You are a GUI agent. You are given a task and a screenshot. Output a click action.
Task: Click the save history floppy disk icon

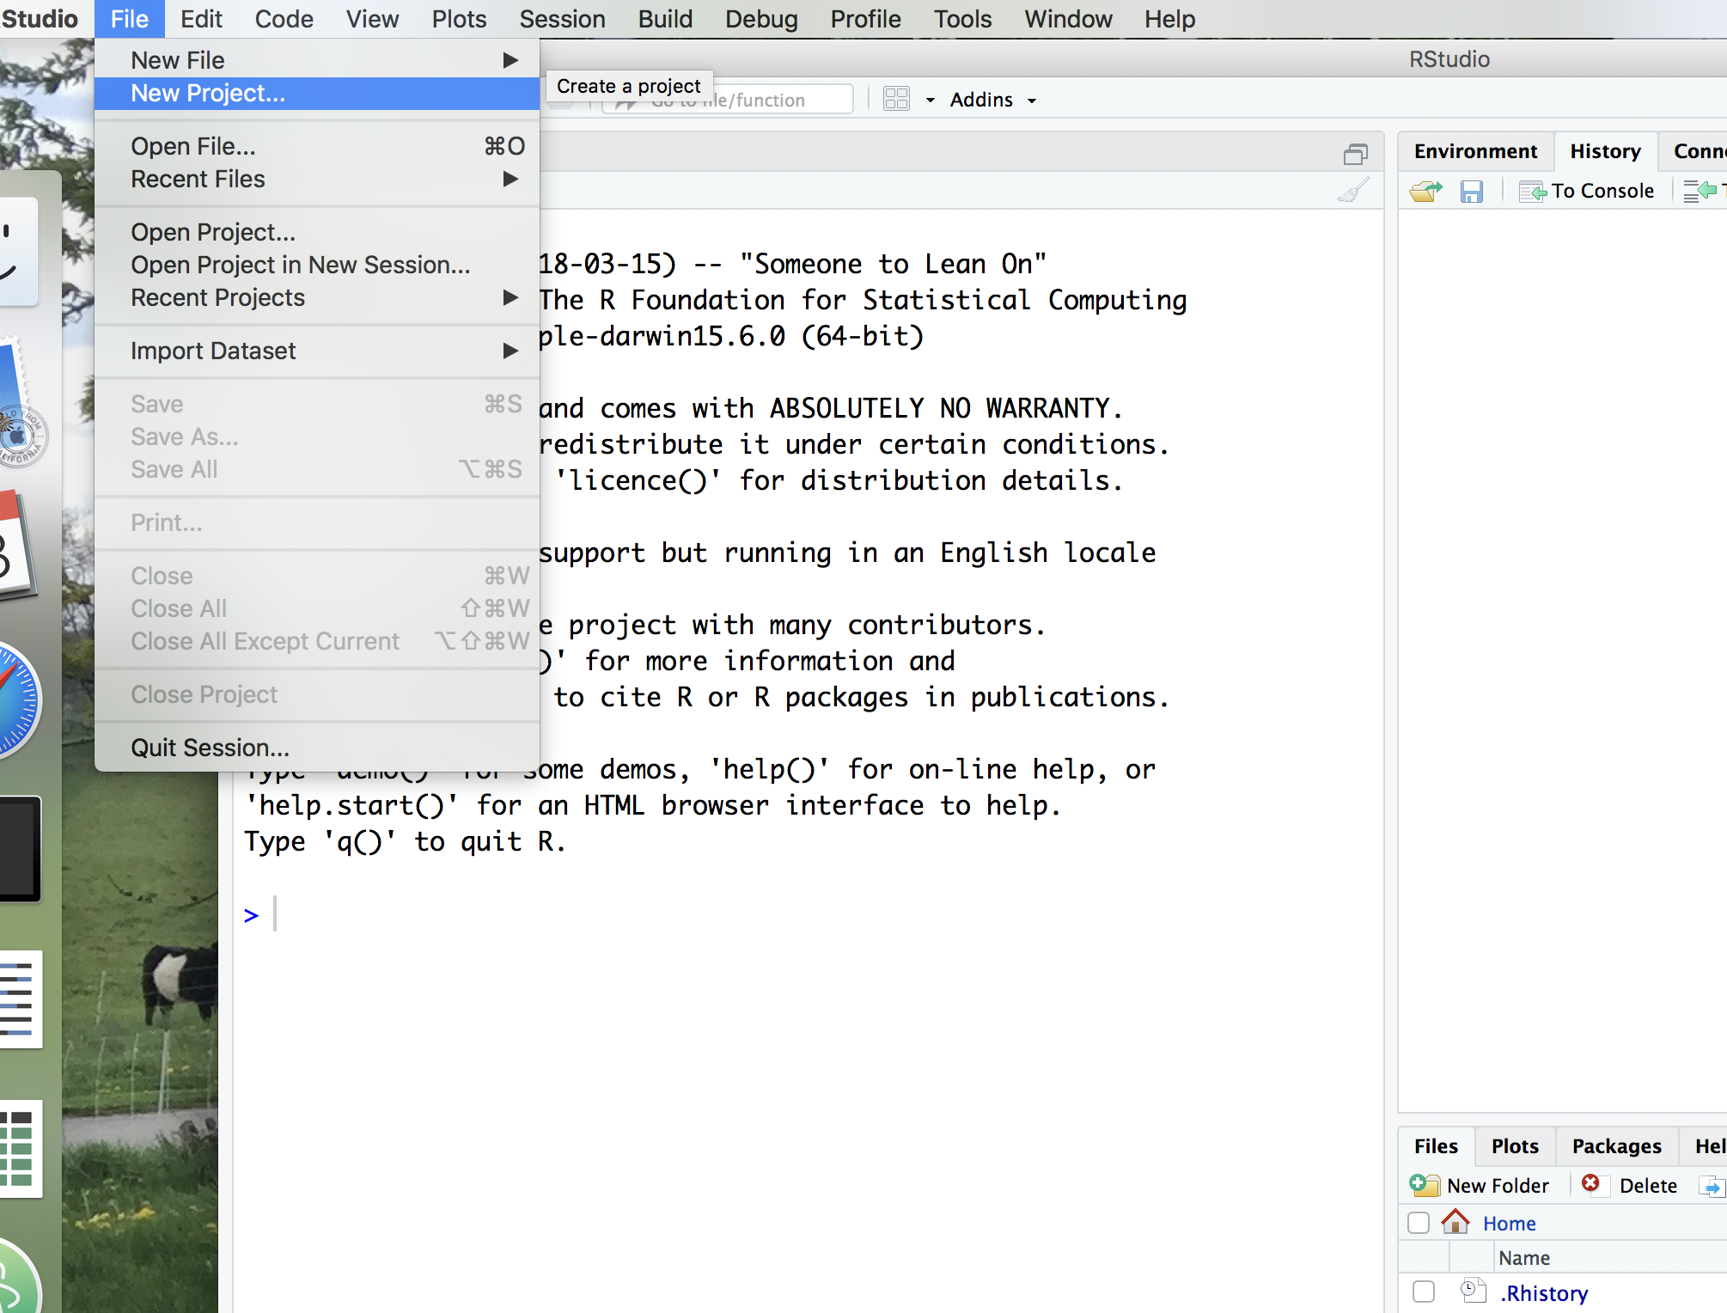(1472, 191)
